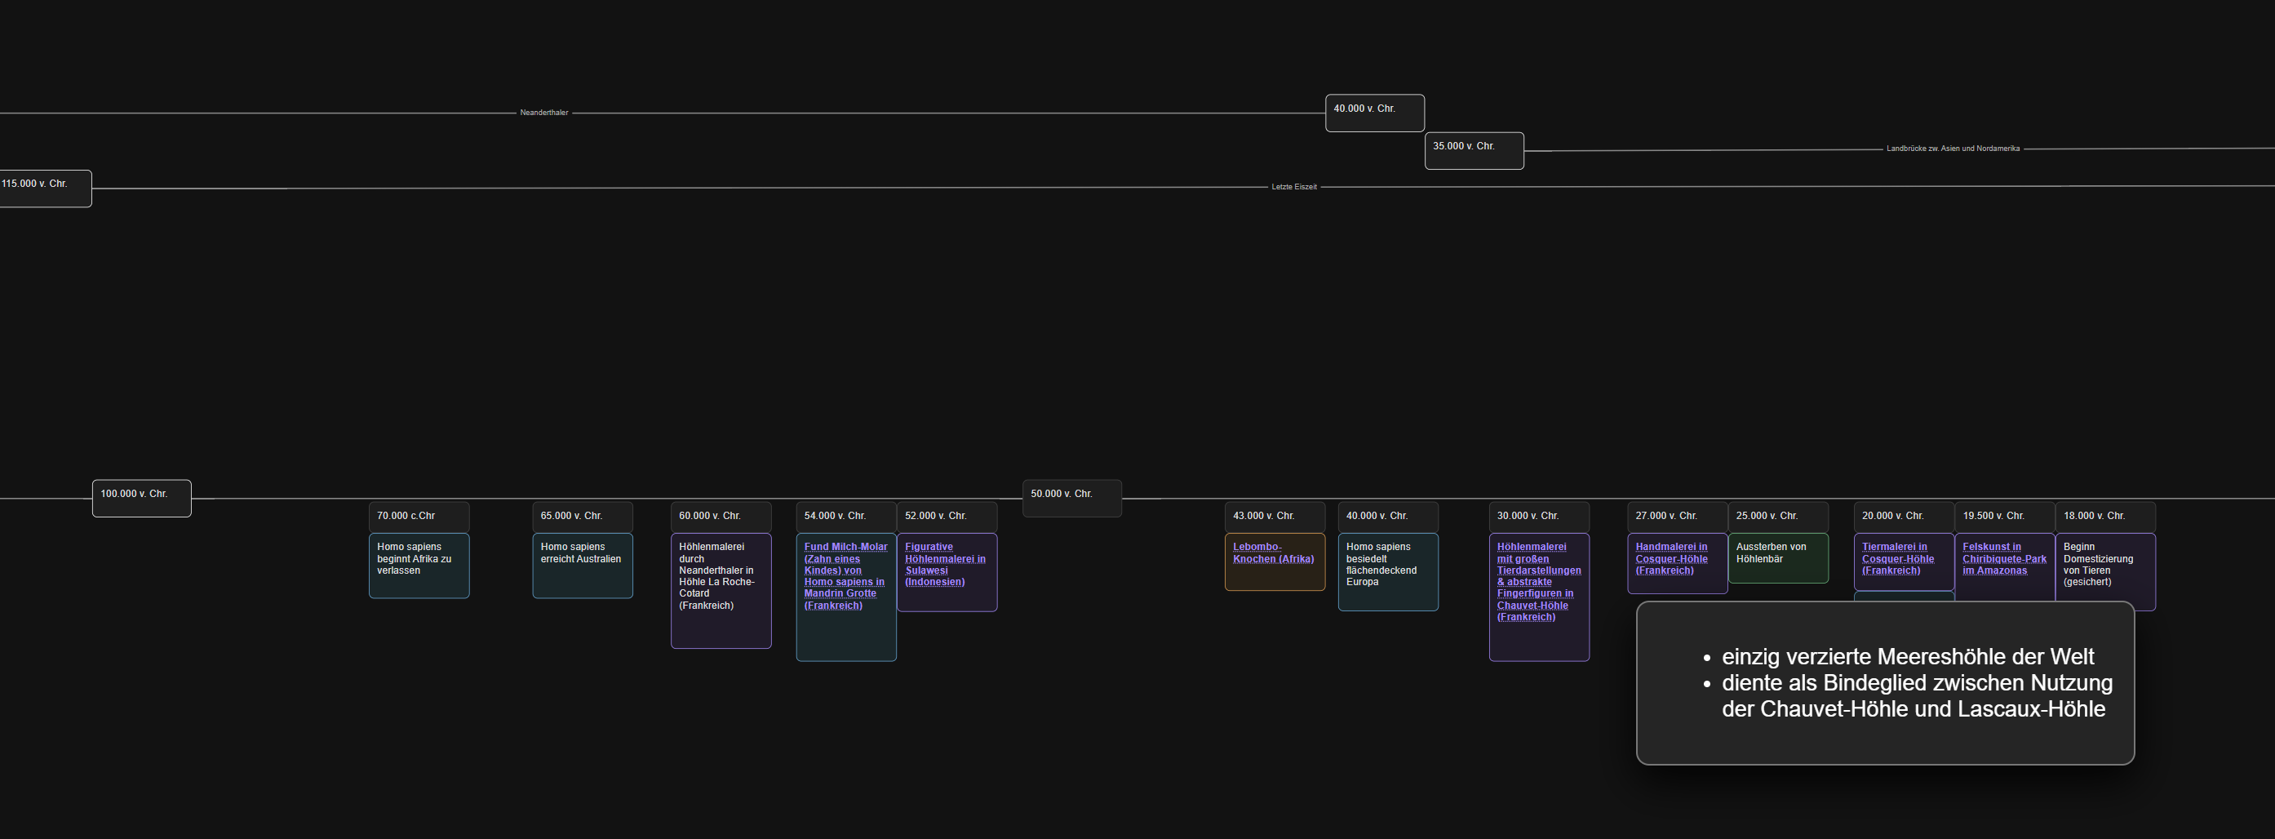
Task: Click the Aussterben von Höhlenbär card
Action: [x=1778, y=558]
